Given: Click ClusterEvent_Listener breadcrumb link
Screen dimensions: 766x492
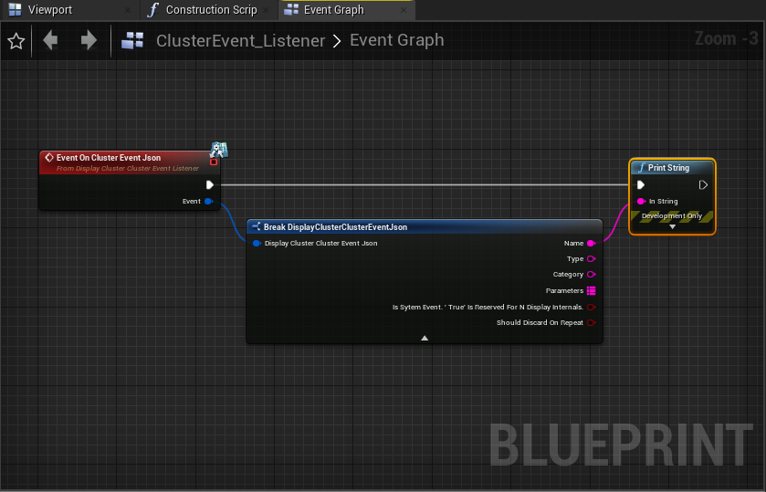Looking at the screenshot, I should point(240,40).
